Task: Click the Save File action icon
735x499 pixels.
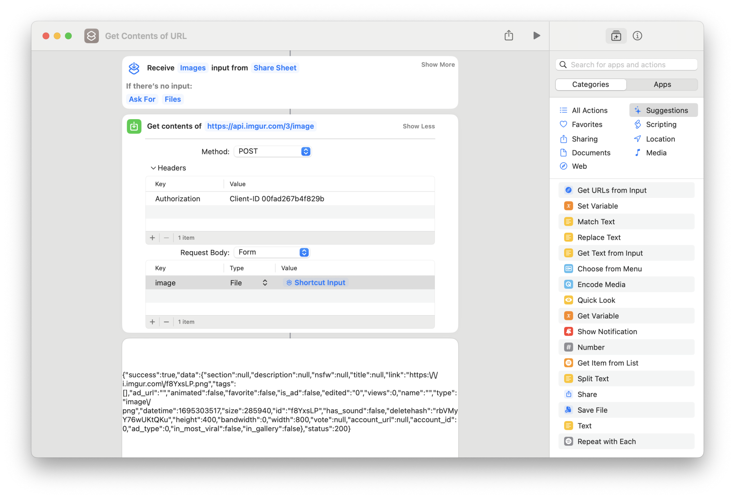Action: click(x=568, y=410)
